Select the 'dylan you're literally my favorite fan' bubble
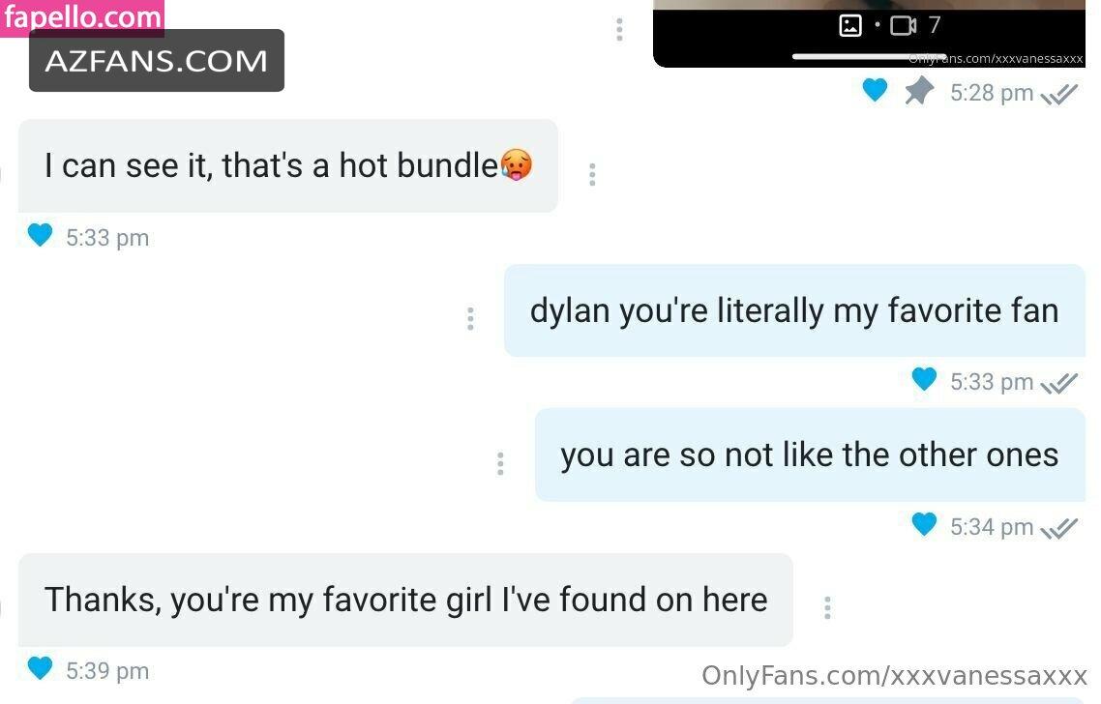The width and height of the screenshot is (1101, 704). coord(795,311)
